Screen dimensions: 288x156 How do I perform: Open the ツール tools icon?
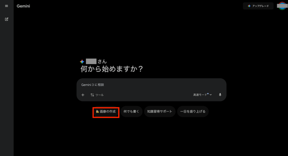(92, 95)
